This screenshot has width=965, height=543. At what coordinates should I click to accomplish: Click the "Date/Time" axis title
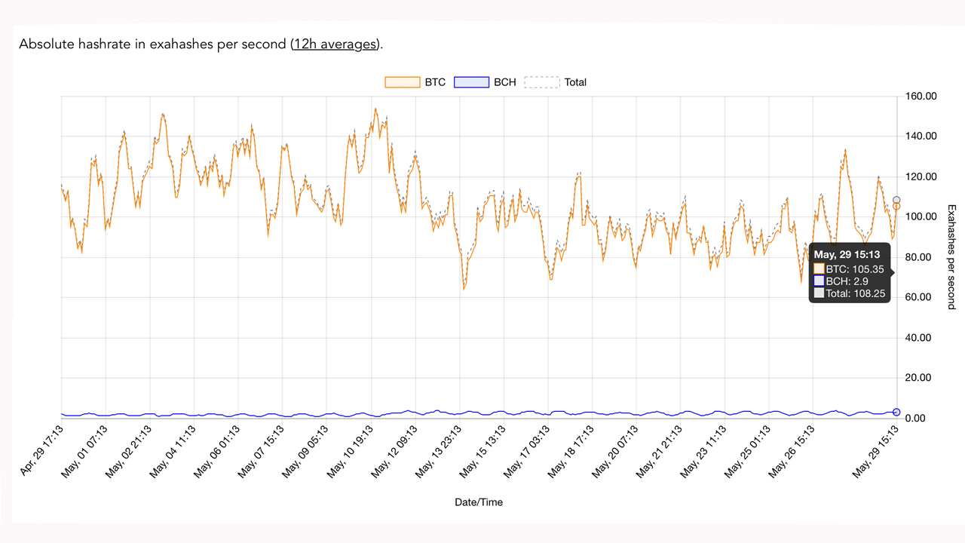click(x=479, y=502)
